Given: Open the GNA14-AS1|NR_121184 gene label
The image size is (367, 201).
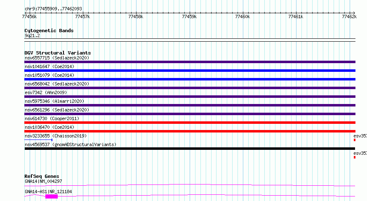Looking at the screenshot, I should point(48,192).
